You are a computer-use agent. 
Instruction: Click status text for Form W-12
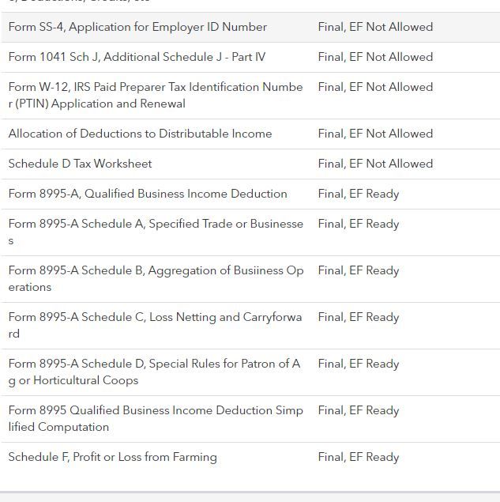click(x=375, y=87)
